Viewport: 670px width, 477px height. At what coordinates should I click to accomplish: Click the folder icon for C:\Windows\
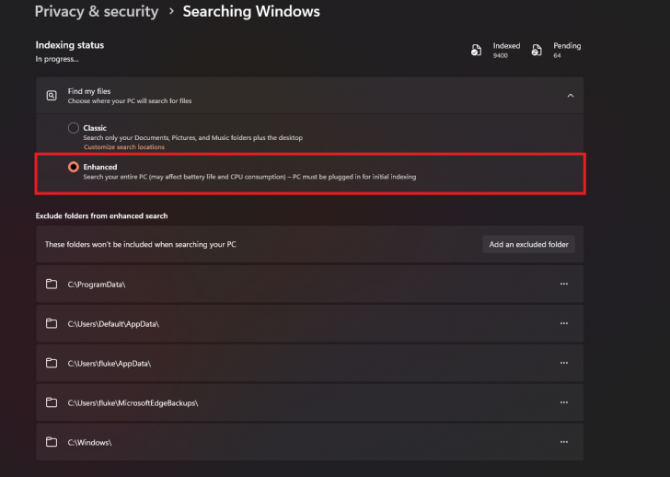tap(52, 442)
